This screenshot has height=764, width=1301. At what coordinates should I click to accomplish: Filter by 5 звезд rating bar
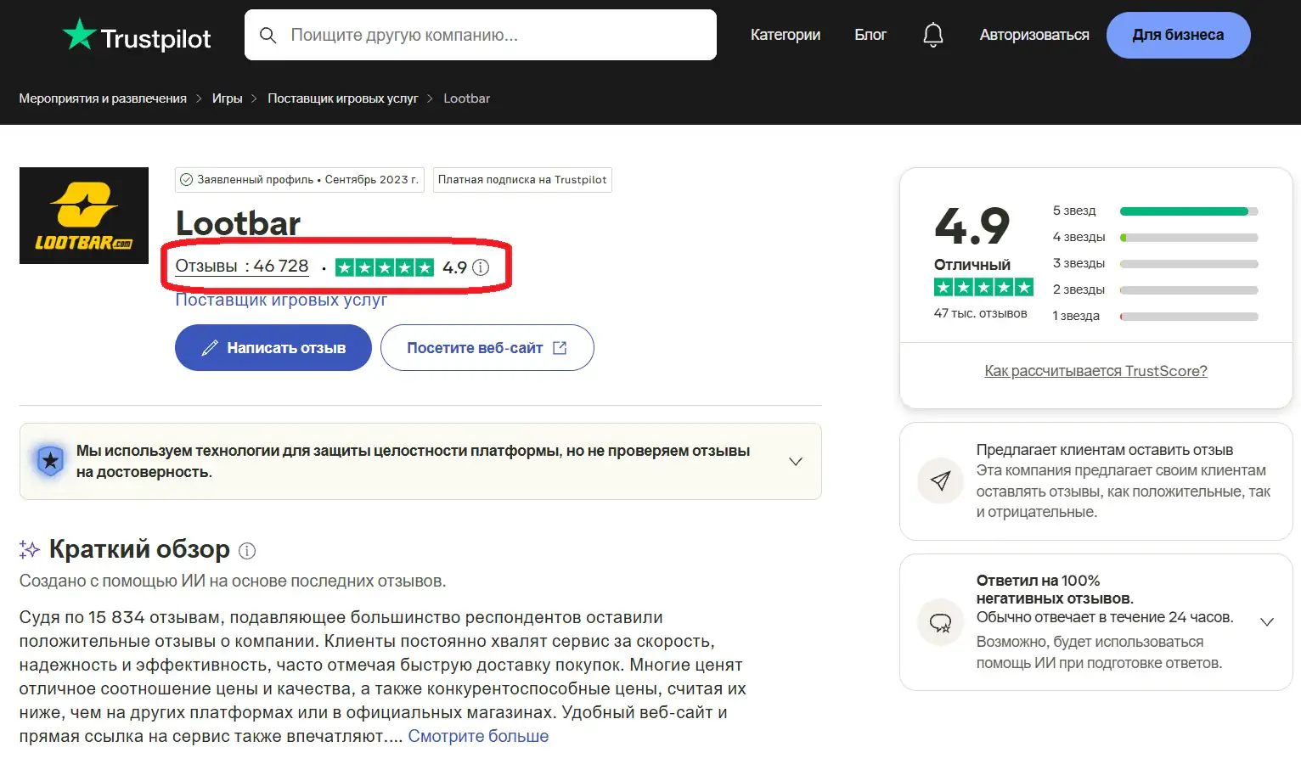point(1155,211)
